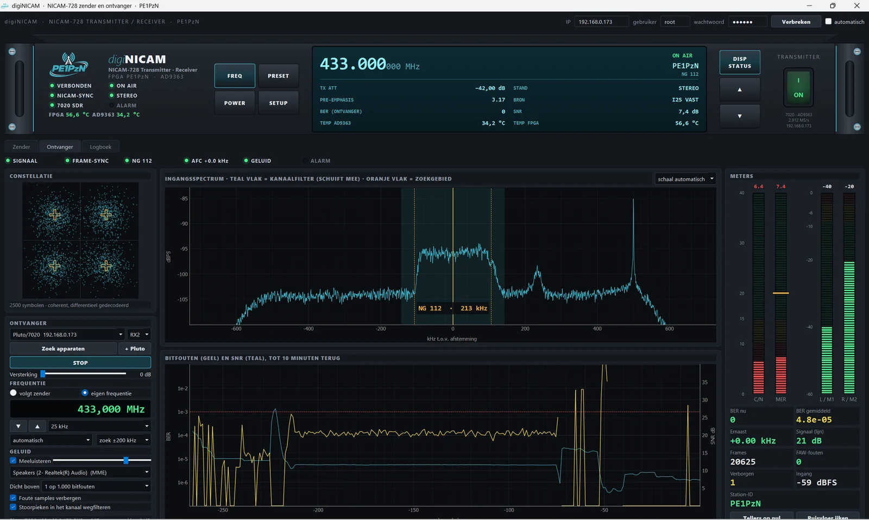Expand the RX2 channel dropdown
This screenshot has height=520, width=869.
(139, 334)
